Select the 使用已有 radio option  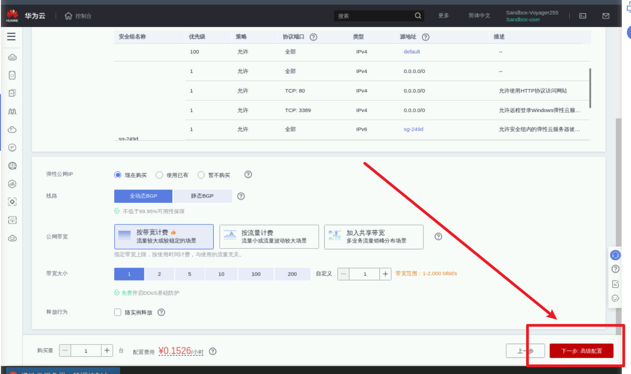pyautogui.click(x=159, y=175)
